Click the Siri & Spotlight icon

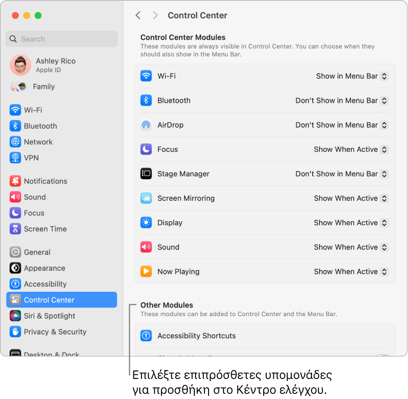tap(15, 316)
